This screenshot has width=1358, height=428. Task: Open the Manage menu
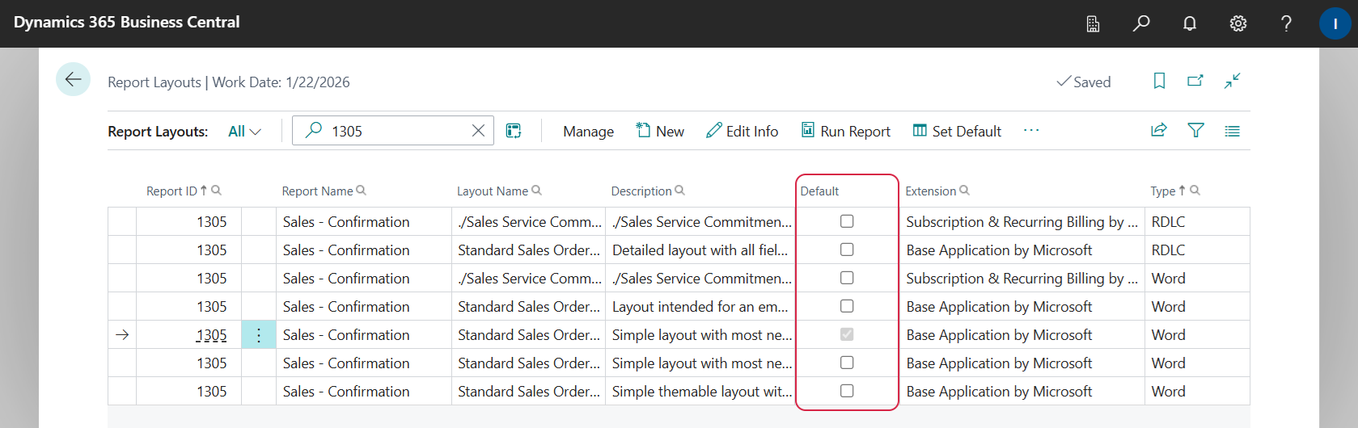(x=588, y=132)
